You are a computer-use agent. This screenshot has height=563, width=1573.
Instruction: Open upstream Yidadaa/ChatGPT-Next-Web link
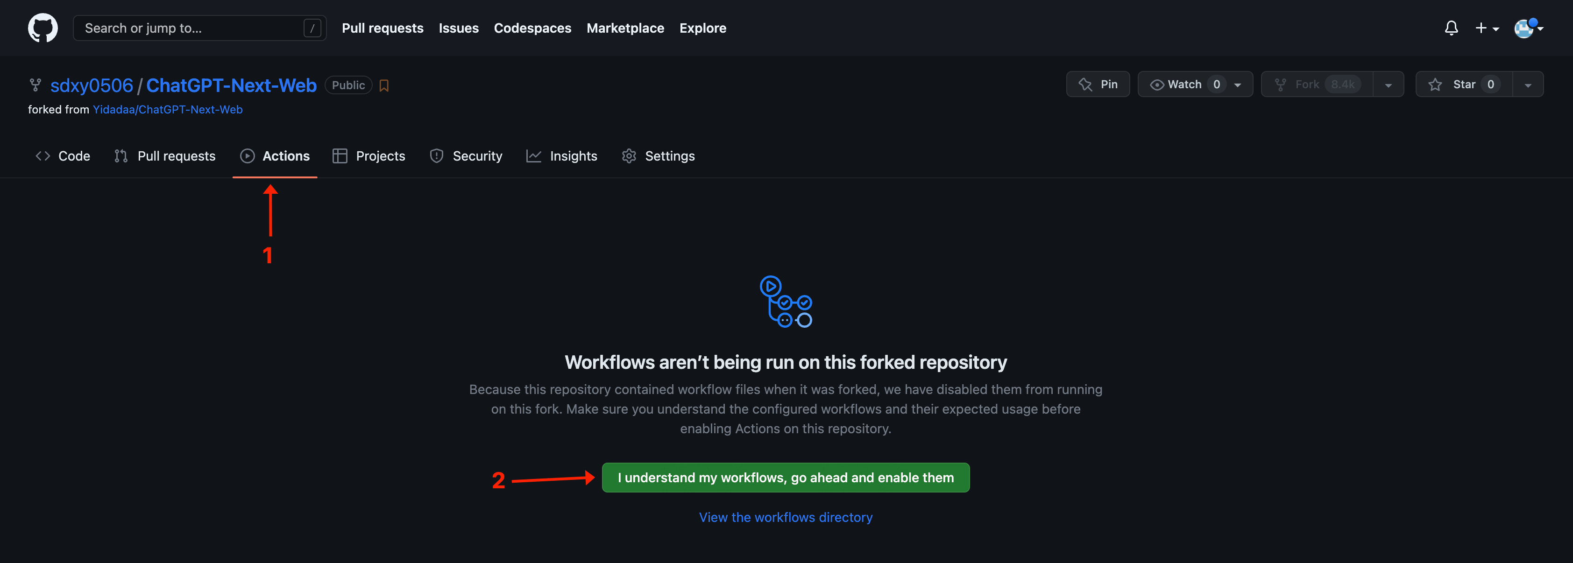coord(167,110)
